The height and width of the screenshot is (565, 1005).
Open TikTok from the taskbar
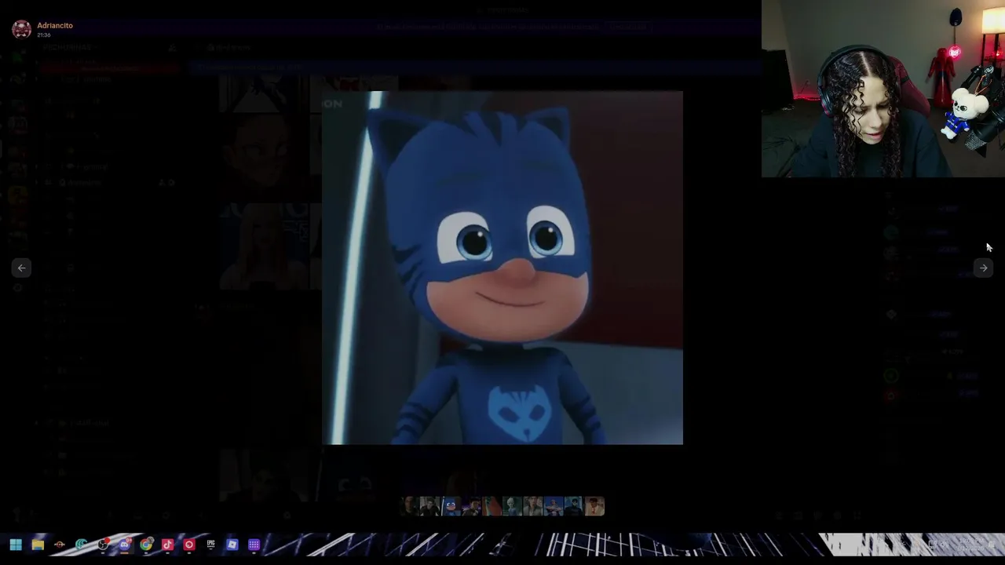point(167,545)
